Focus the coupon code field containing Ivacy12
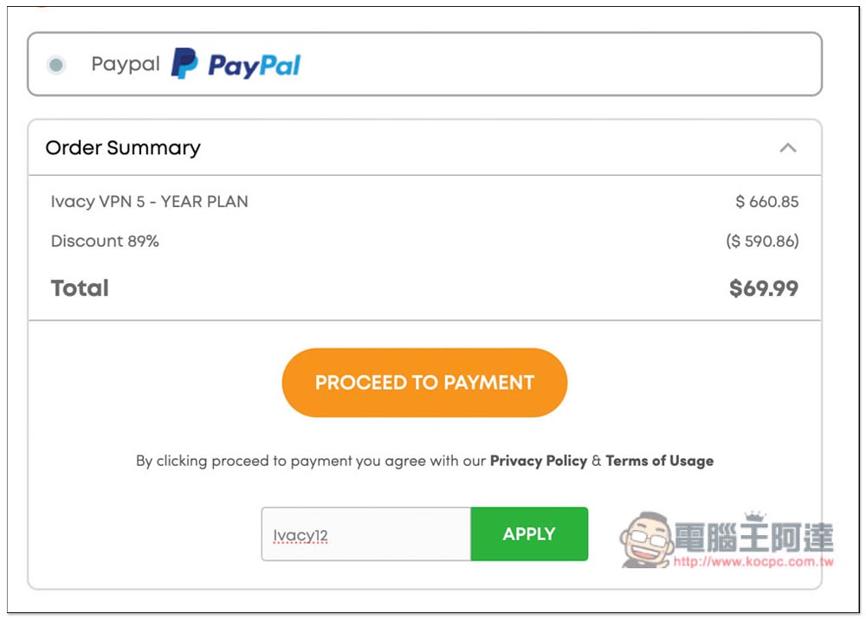866x620 pixels. click(x=366, y=534)
